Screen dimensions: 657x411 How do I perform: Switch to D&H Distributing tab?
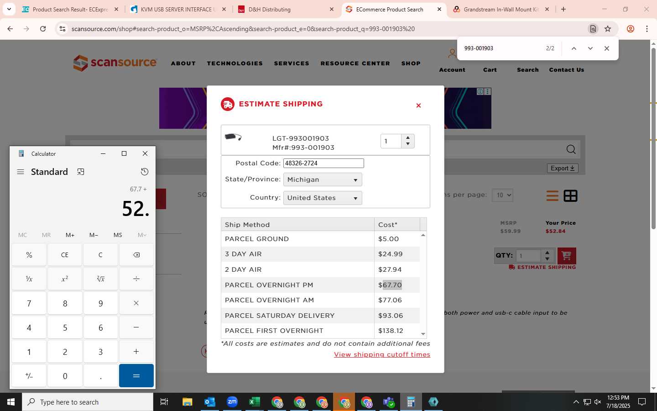[x=286, y=9]
